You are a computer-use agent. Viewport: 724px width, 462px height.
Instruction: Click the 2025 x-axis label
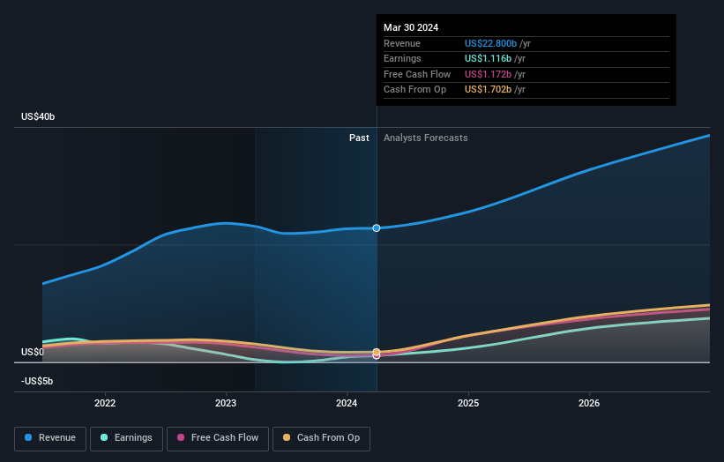[x=468, y=403]
